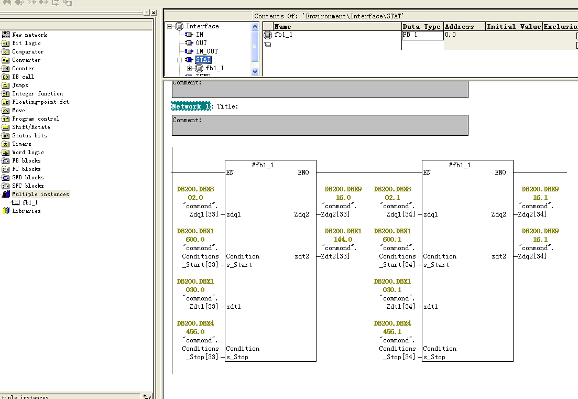This screenshot has height=399, width=578.
Task: Click Zdq2[33] output operand
Action: click(x=335, y=214)
